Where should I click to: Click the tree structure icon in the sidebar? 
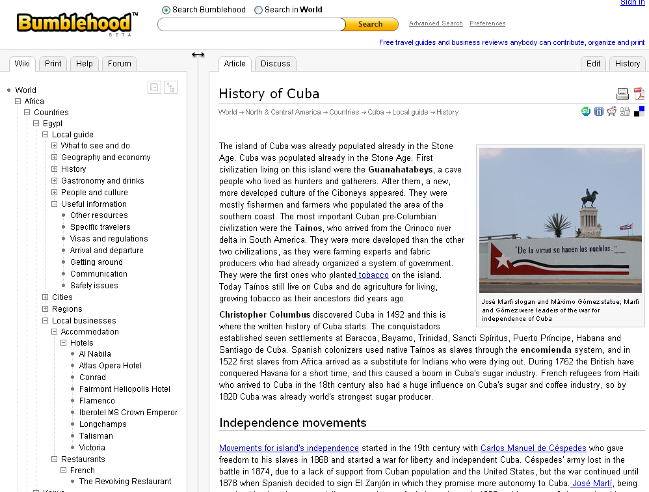pyautogui.click(x=170, y=87)
